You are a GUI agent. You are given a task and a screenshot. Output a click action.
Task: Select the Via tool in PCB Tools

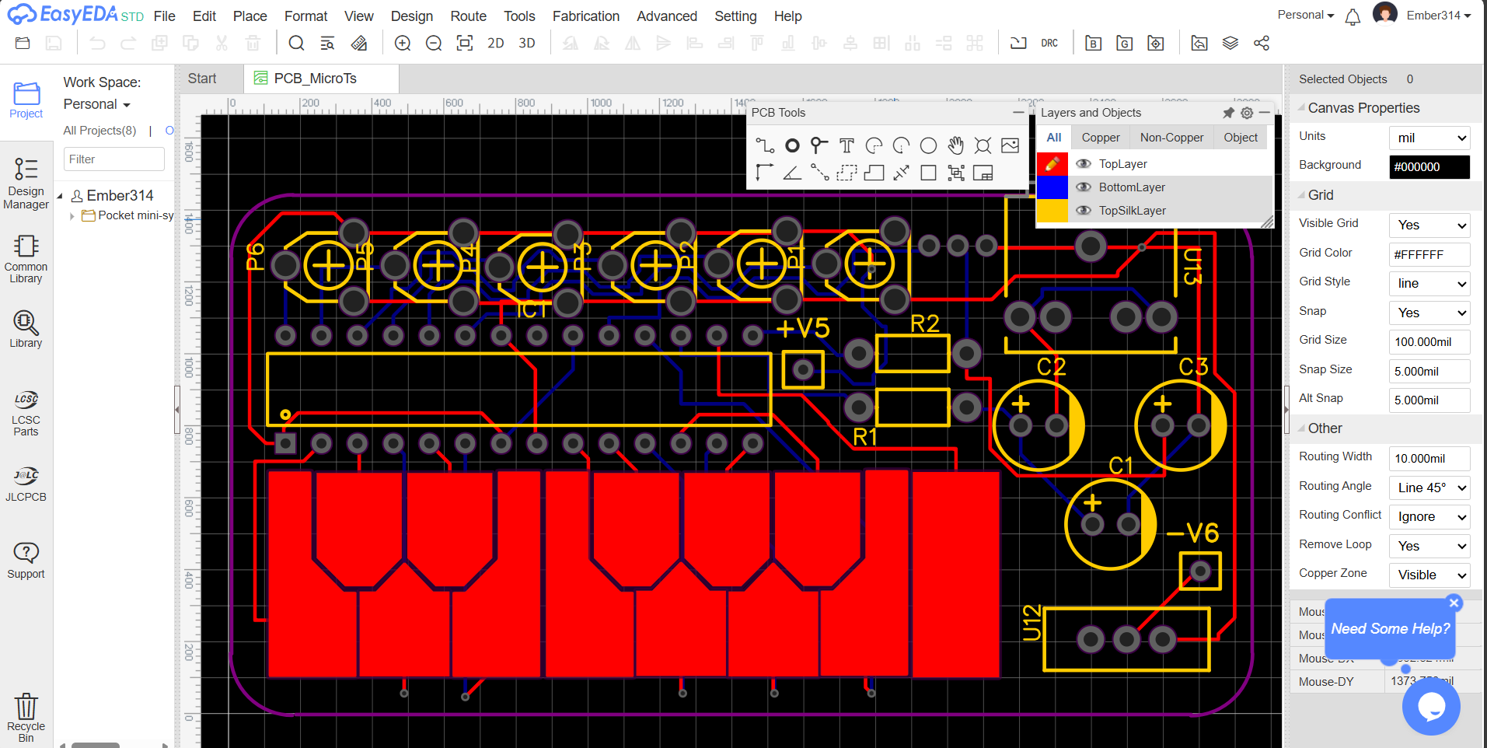pyautogui.click(x=792, y=145)
